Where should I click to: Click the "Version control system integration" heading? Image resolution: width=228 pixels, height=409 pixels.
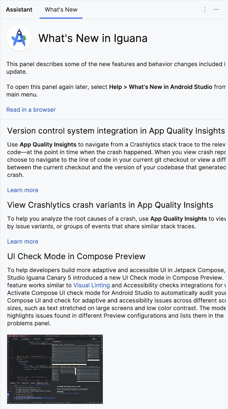coord(116,131)
